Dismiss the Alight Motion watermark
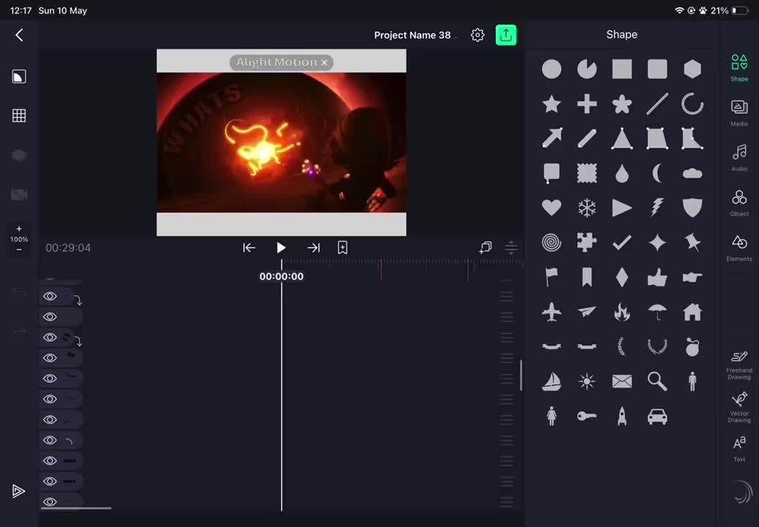759x527 pixels. click(325, 62)
